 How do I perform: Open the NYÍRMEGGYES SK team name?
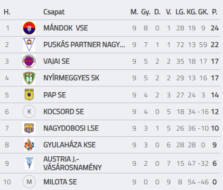(71, 78)
